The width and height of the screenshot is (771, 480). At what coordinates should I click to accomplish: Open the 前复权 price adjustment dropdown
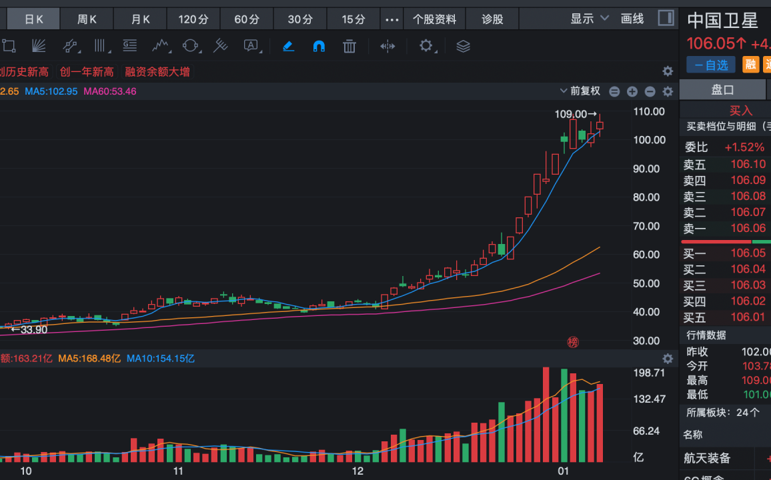(x=580, y=91)
